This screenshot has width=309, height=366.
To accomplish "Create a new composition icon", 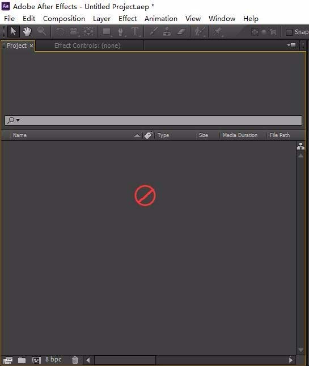I will coord(36,360).
